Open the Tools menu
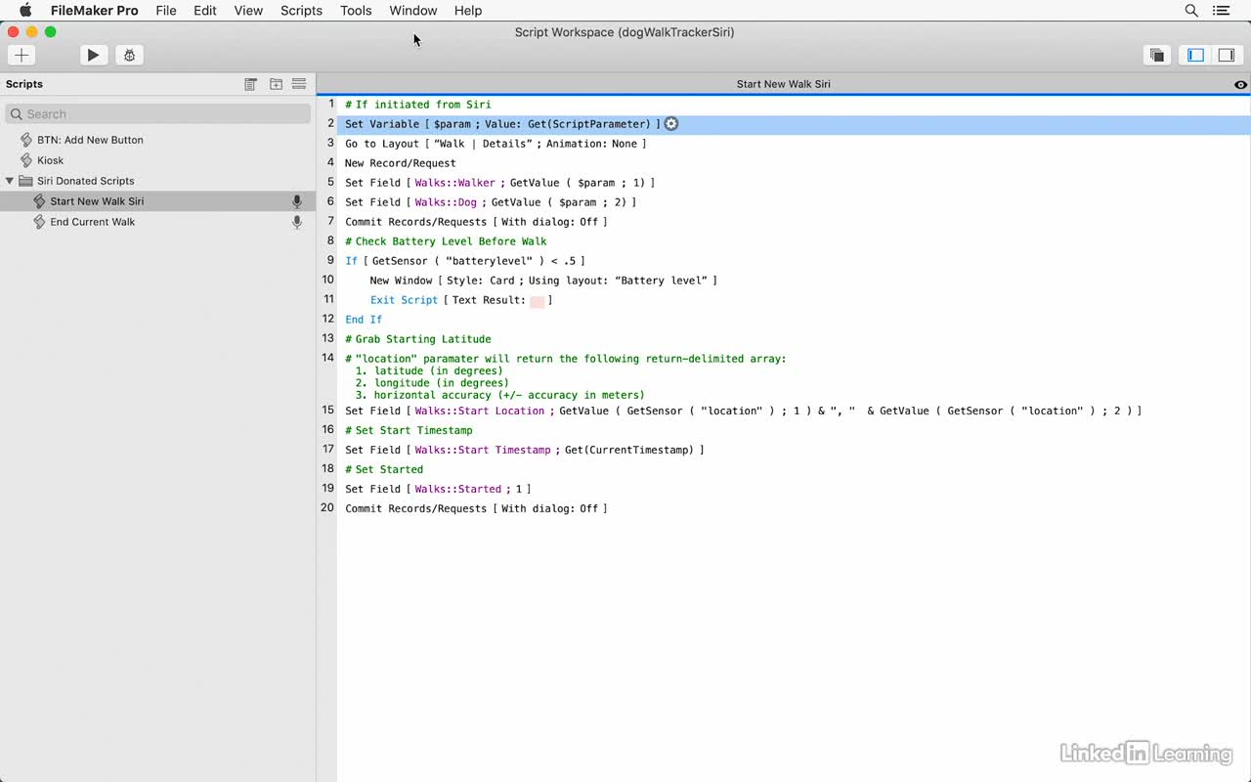 356,11
